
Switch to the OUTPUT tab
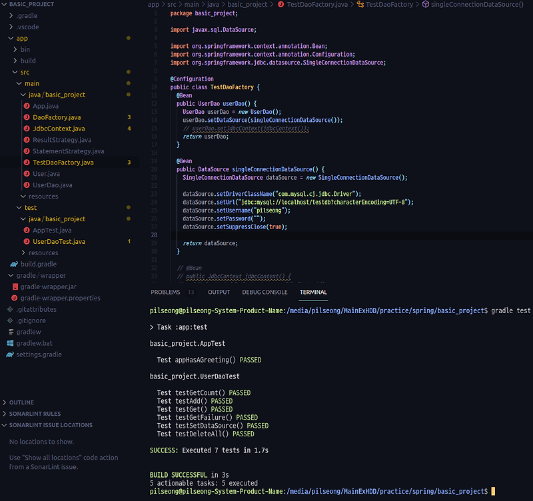(219, 292)
